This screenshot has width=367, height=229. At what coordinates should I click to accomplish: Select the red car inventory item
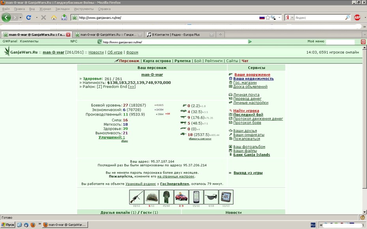click(x=181, y=197)
